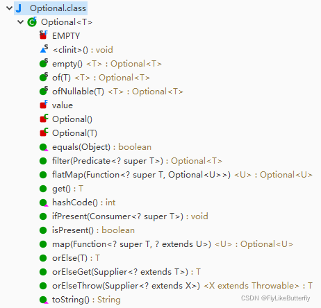Click the public method icon for orElseThrow
Image resolution: width=321 pixels, height=308 pixels.
pos(43,286)
